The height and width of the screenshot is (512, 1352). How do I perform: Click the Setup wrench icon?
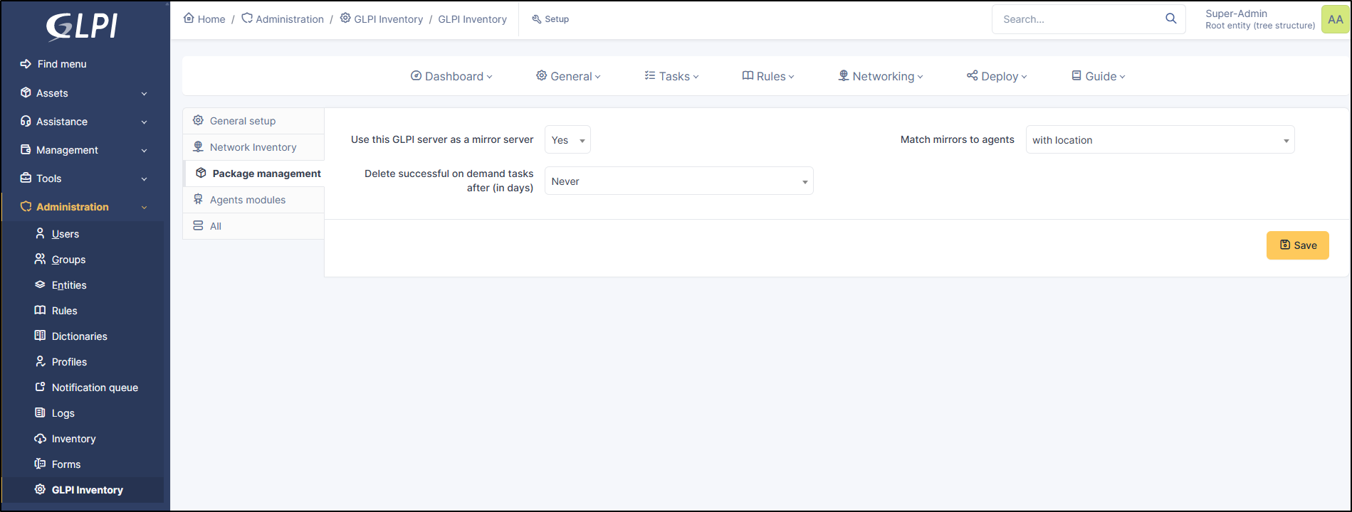pyautogui.click(x=537, y=19)
